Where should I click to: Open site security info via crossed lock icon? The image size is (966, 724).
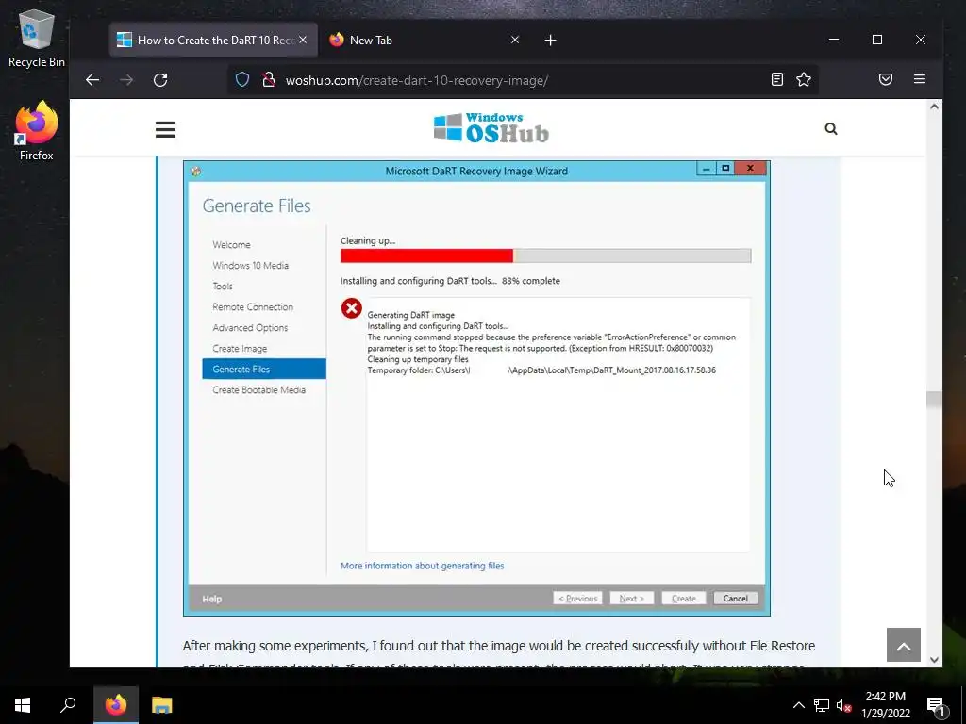click(268, 79)
